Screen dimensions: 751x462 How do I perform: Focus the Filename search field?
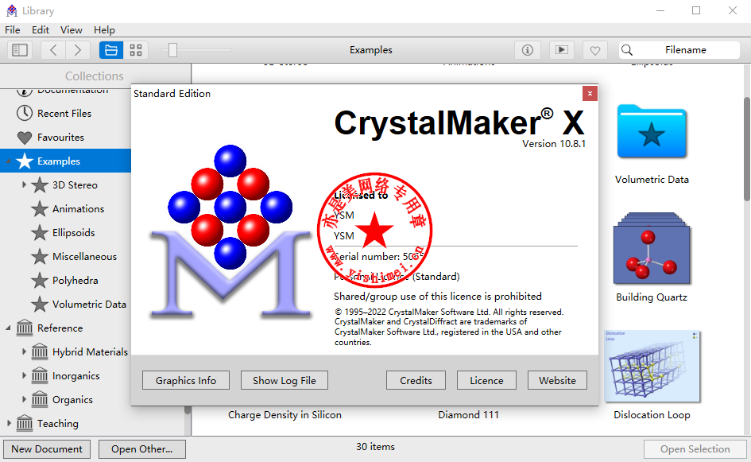coord(679,50)
